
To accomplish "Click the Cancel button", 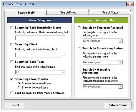I will point(15,105).
